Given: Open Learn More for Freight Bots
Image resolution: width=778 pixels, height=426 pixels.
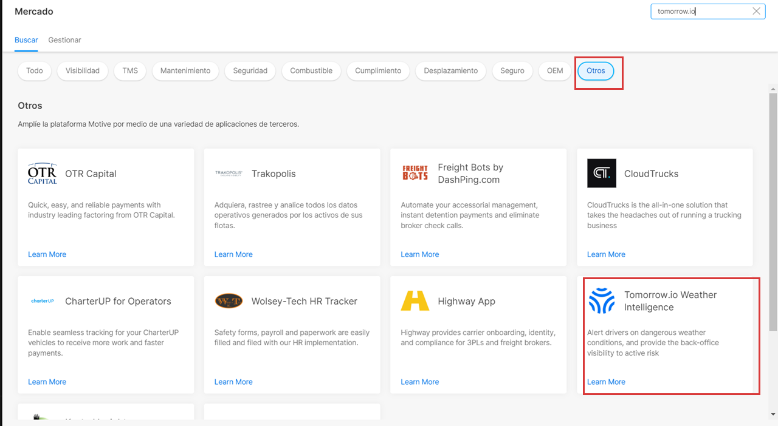Looking at the screenshot, I should (x=419, y=254).
